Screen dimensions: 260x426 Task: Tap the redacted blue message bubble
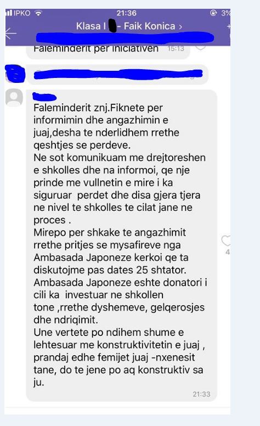pyautogui.click(x=117, y=74)
